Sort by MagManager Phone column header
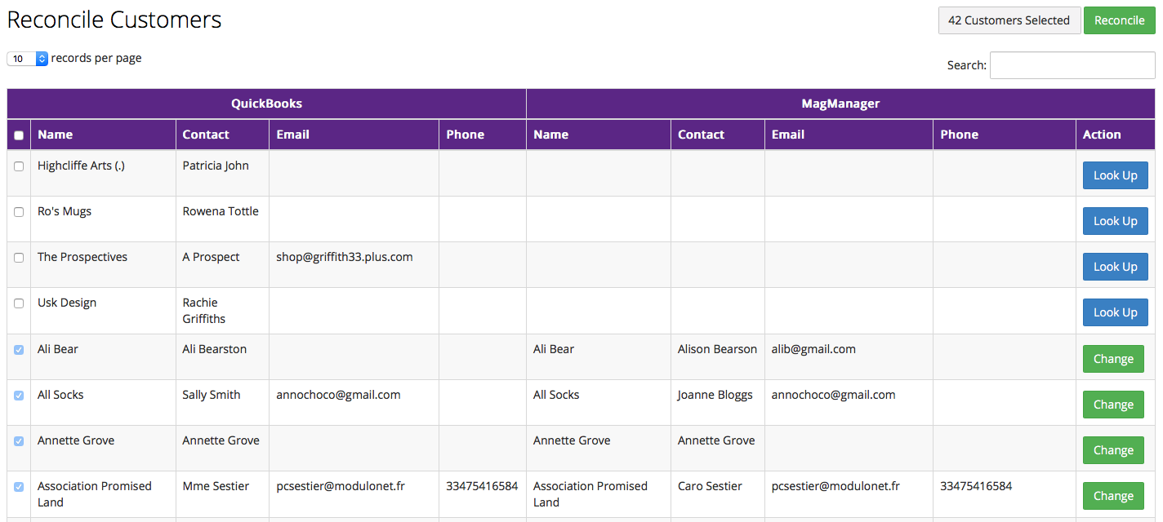1163x522 pixels. [x=1004, y=135]
